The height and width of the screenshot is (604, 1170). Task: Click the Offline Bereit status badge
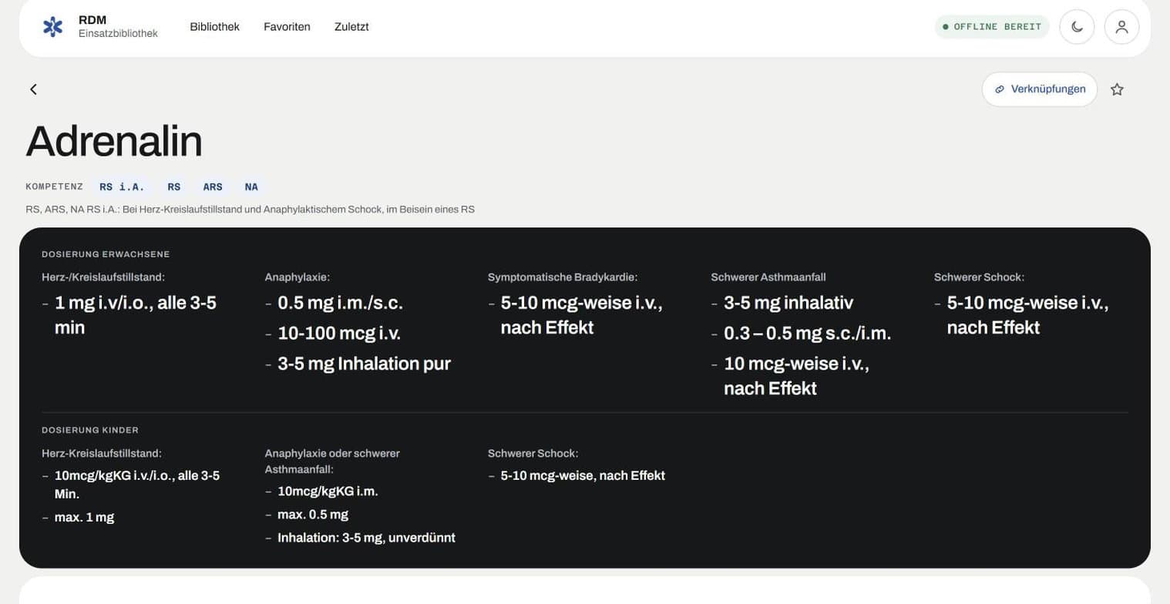(x=992, y=27)
